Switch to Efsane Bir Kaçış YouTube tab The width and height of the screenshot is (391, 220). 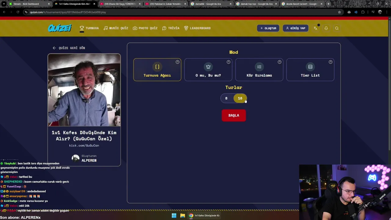(x=120, y=4)
